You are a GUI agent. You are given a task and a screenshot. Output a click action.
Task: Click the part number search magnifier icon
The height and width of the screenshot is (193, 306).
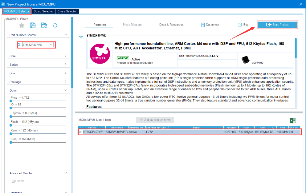(x=19, y=45)
